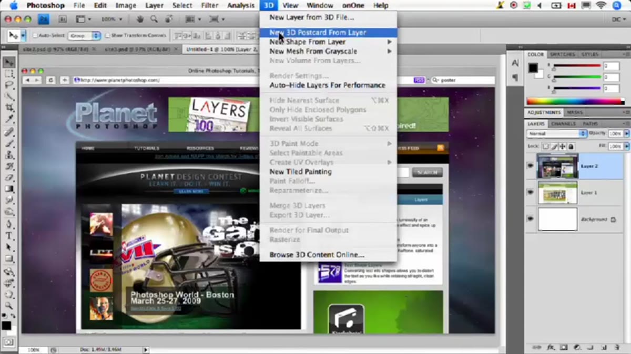Toggle lock transparent pixels

pos(545,145)
